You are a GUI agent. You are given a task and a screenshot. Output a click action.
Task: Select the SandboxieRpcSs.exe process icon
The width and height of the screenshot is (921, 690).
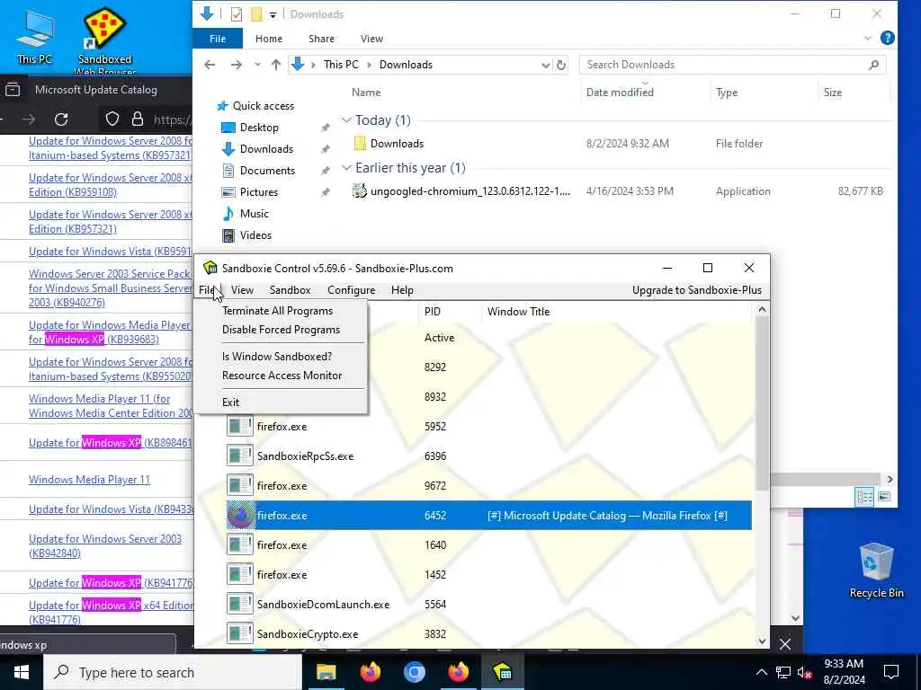point(240,456)
